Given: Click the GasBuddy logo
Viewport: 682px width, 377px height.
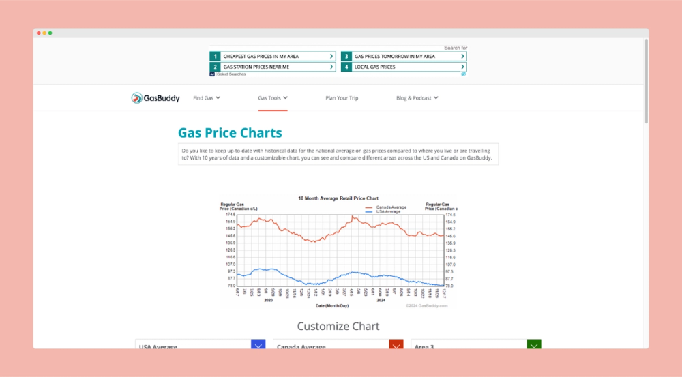Looking at the screenshot, I should tap(155, 98).
